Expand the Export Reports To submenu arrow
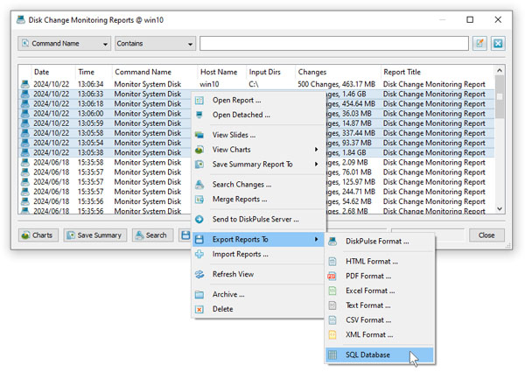This screenshot has height=372, width=525. (x=316, y=239)
